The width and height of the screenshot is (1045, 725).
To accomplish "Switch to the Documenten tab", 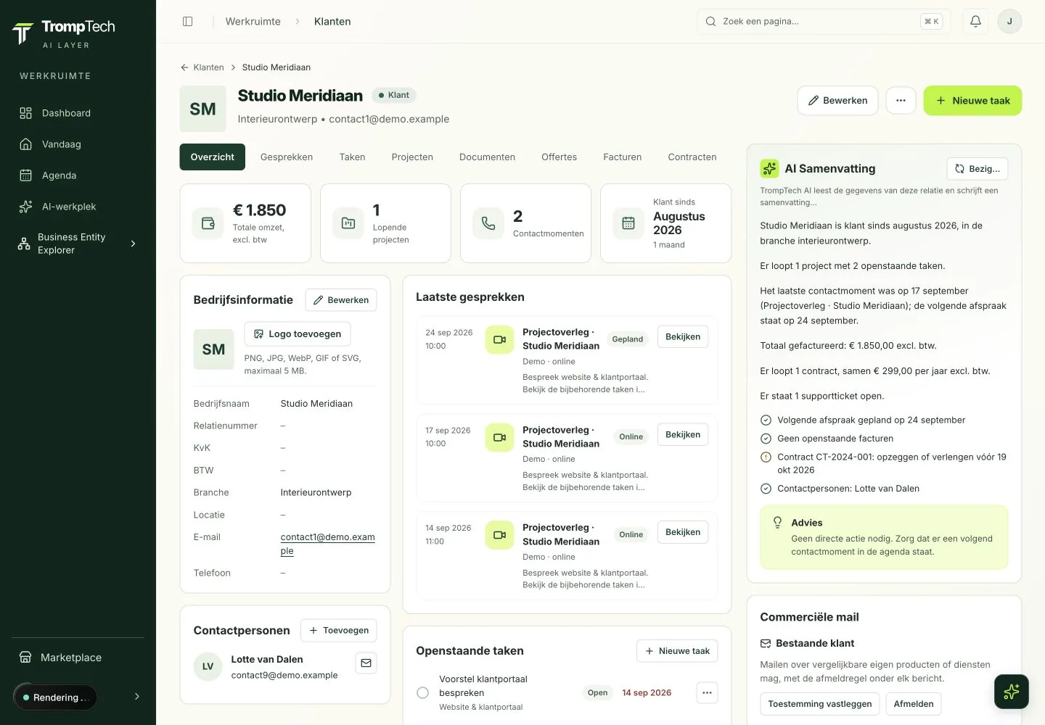I will (487, 157).
